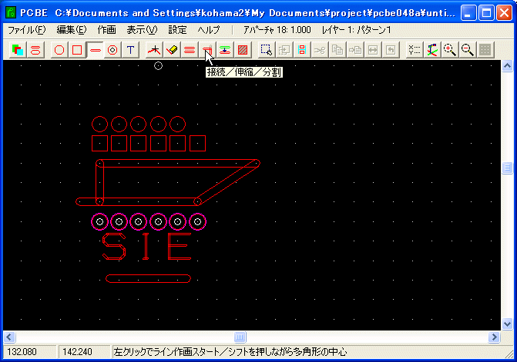Image resolution: width=517 pixels, height=362 pixels.
Task: Click the zoom in magnifier
Action: (x=450, y=50)
